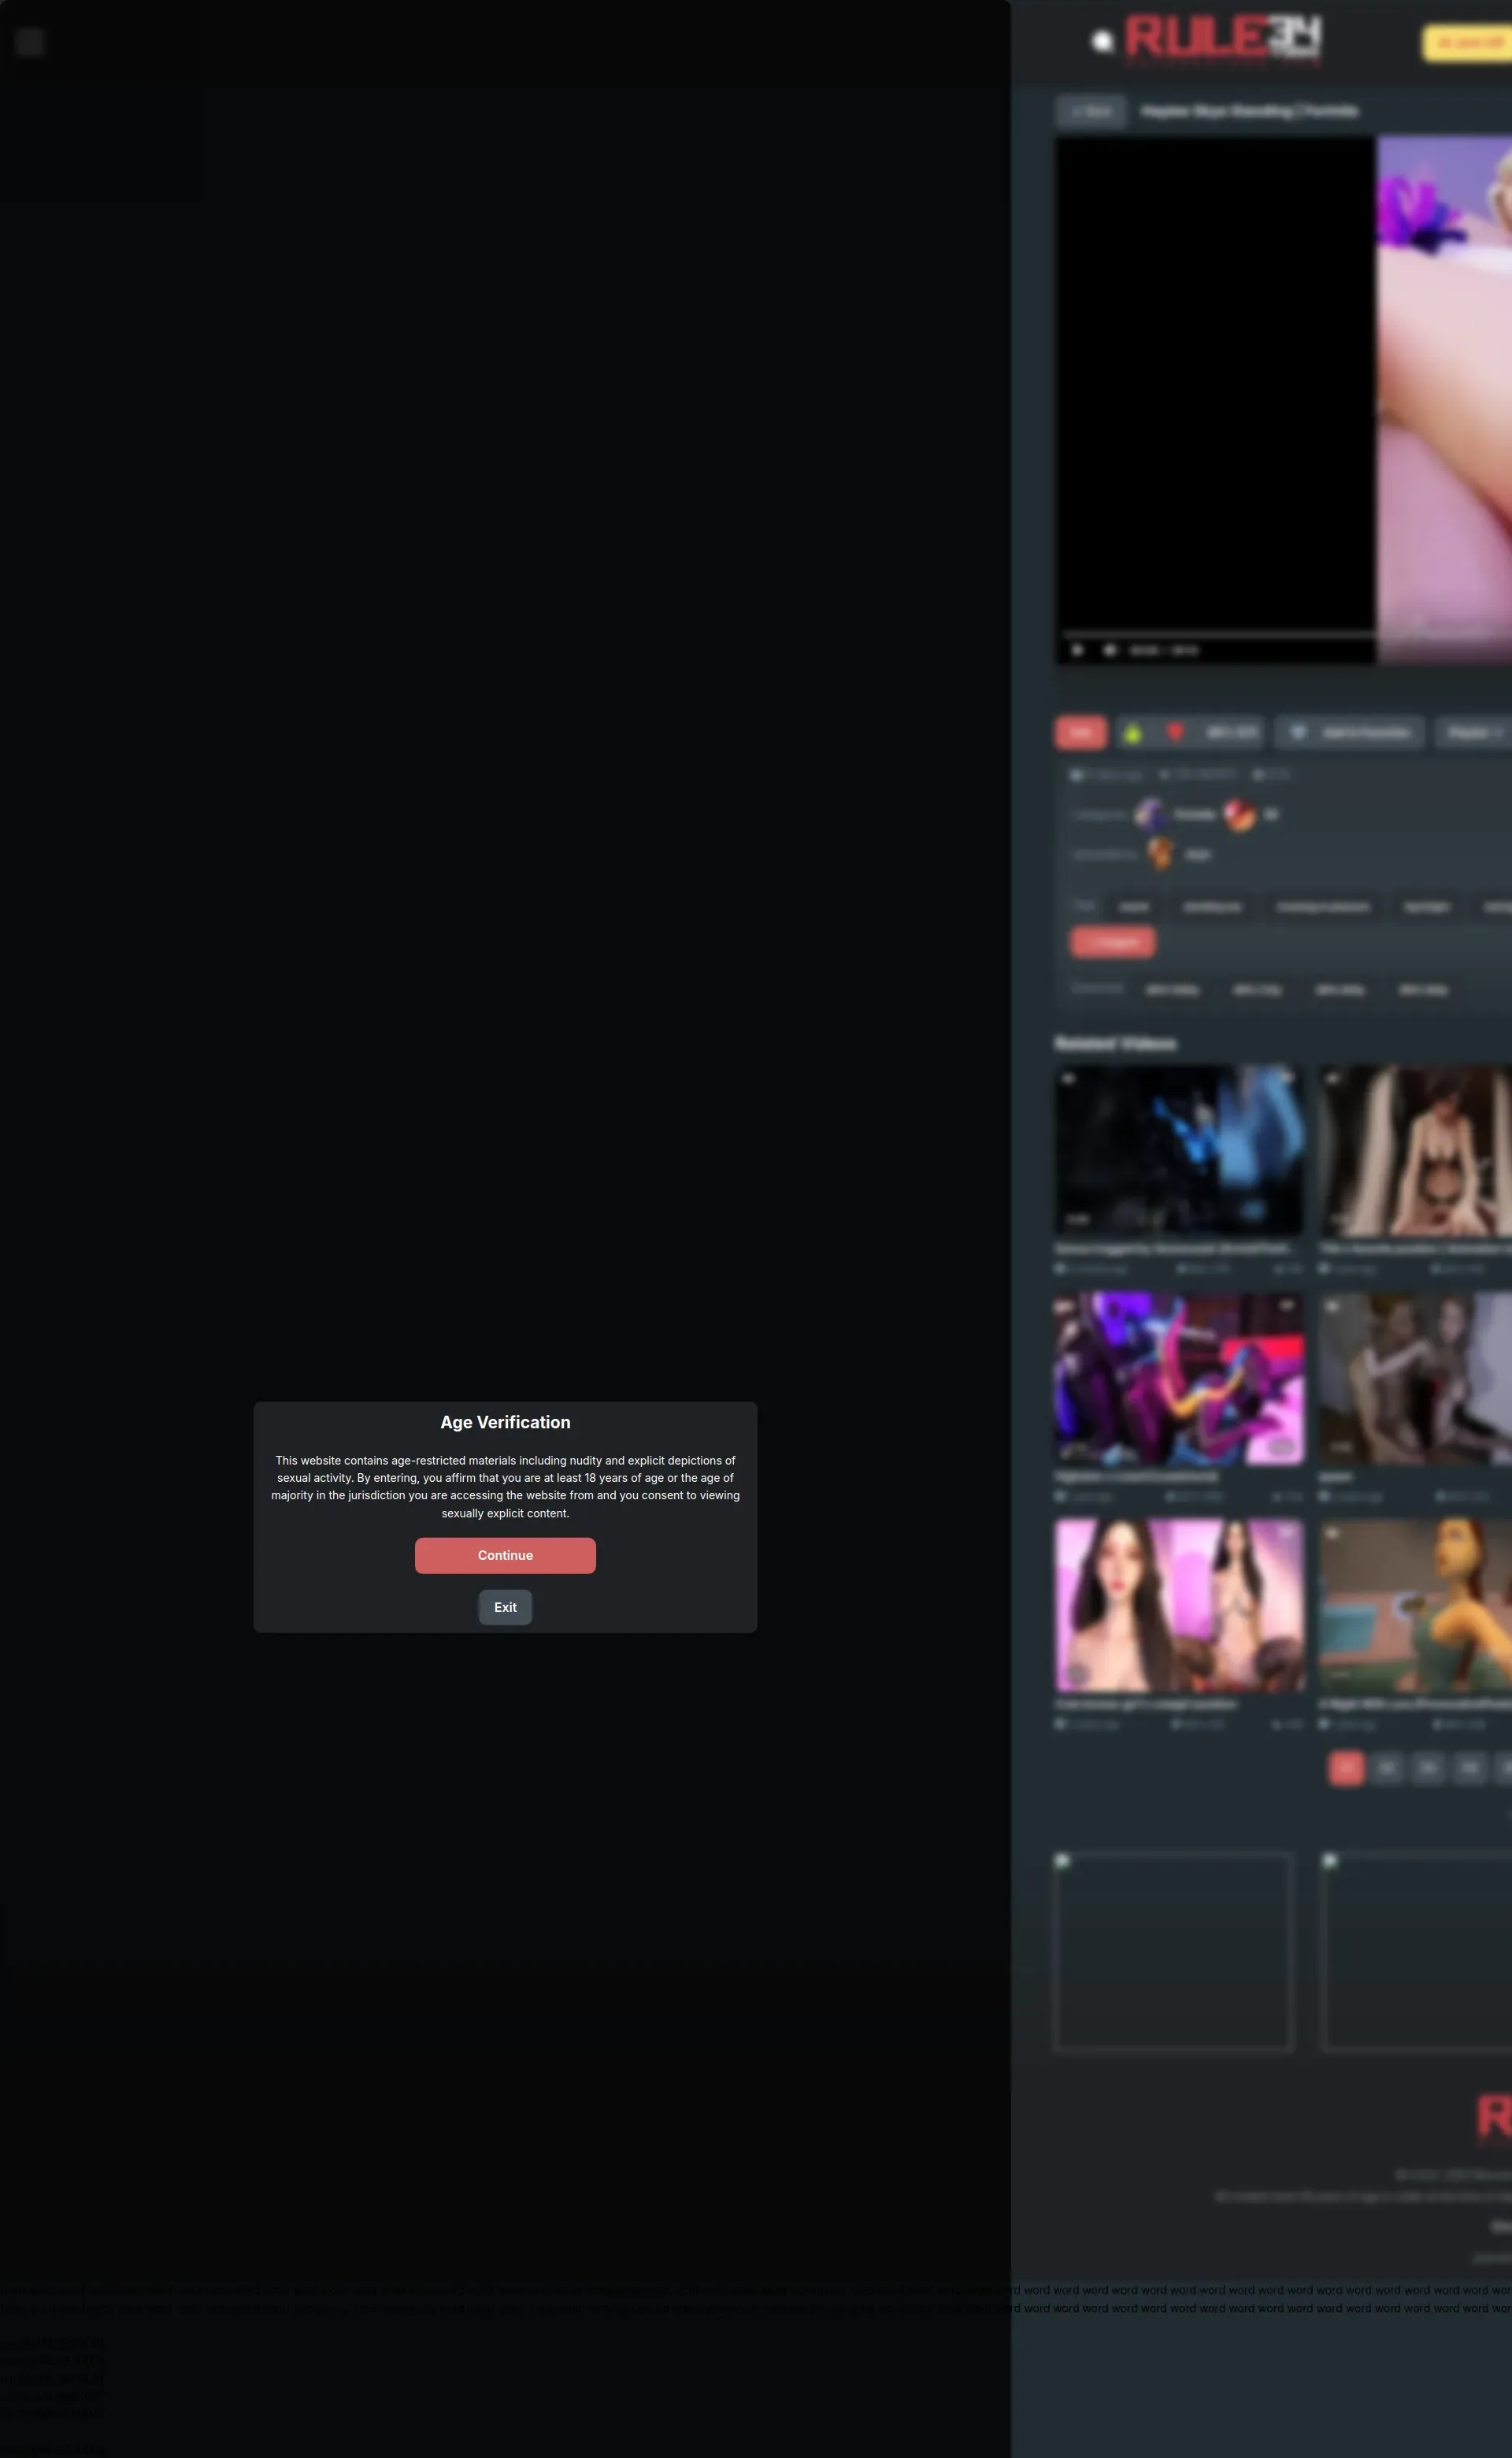
Task: Click the Continue button in Age Verification
Action: 505,1554
